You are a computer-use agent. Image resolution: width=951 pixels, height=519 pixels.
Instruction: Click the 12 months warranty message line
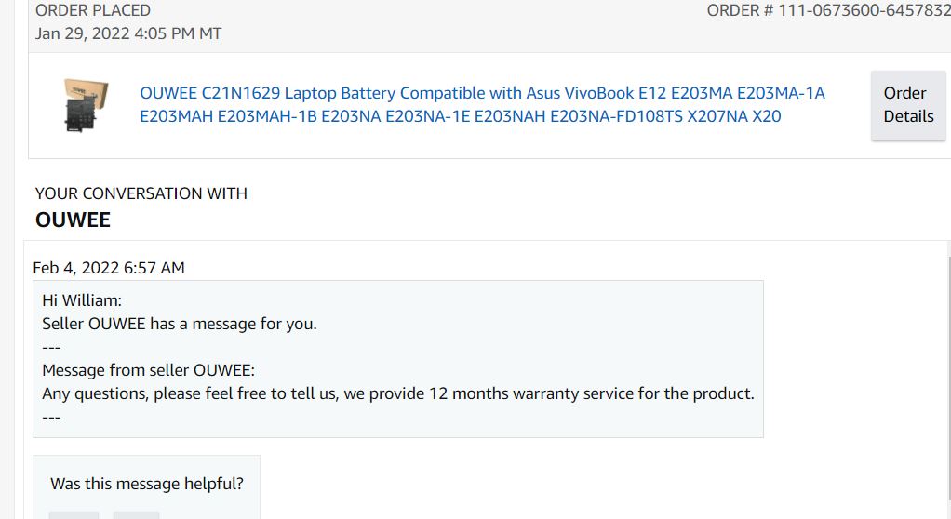[x=398, y=393]
